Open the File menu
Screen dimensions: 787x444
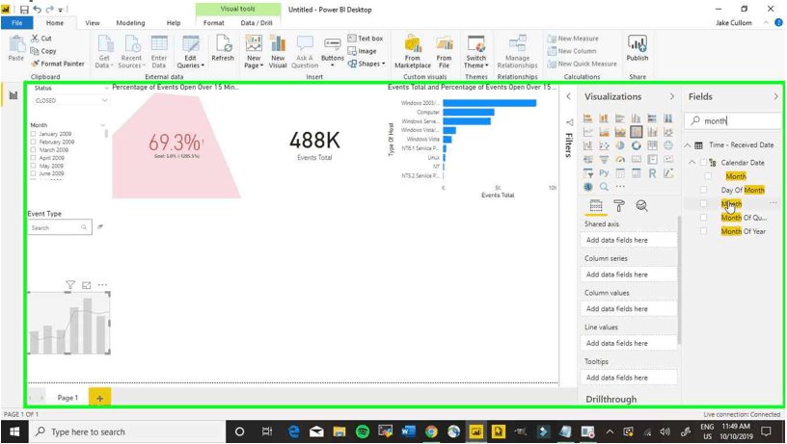[x=17, y=22]
